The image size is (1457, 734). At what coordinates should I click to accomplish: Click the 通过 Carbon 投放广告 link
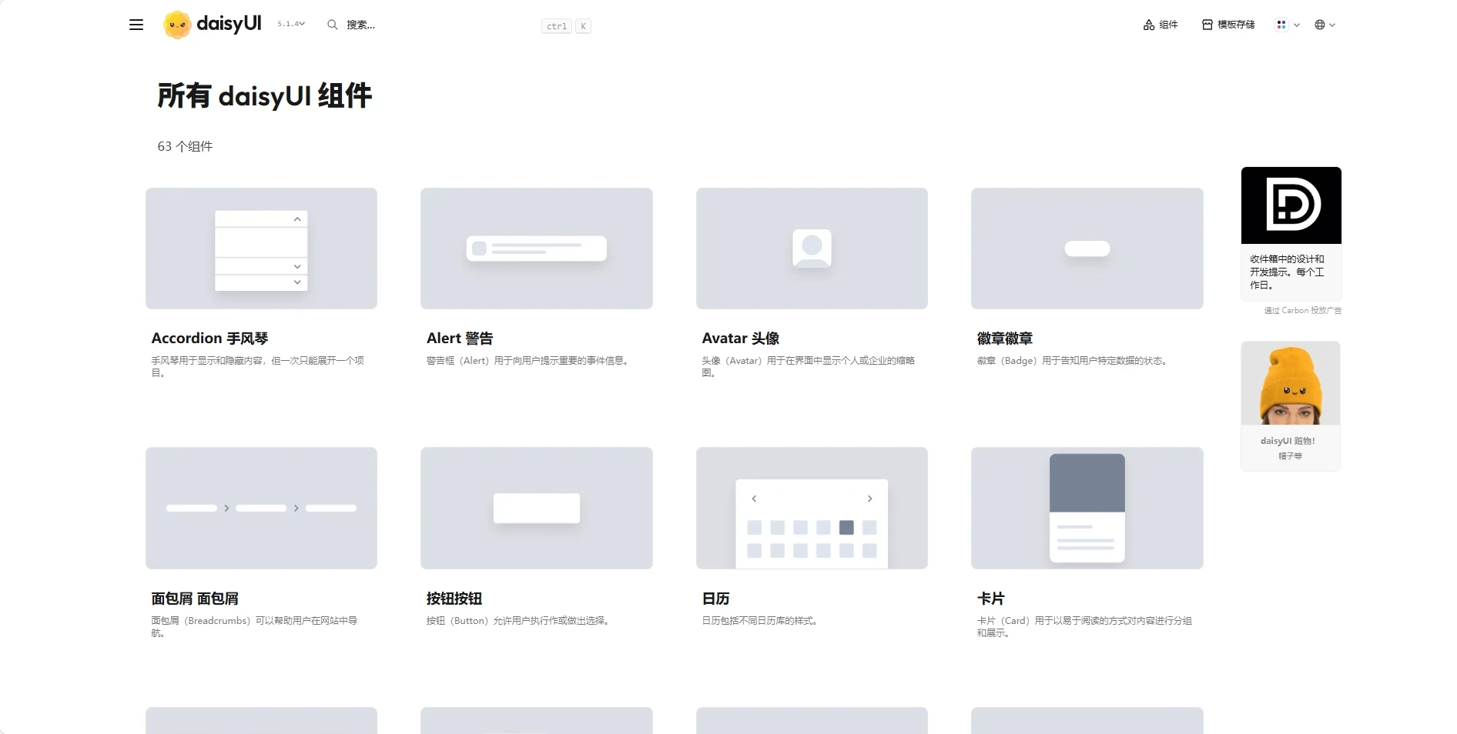pos(1301,310)
